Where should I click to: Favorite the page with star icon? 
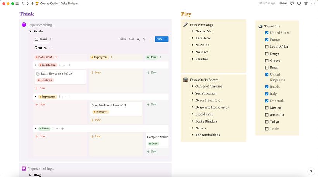tap(306, 3)
